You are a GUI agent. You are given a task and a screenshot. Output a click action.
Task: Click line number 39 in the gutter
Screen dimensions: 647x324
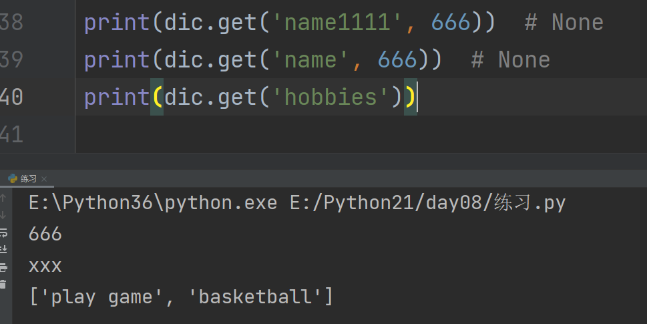11,59
